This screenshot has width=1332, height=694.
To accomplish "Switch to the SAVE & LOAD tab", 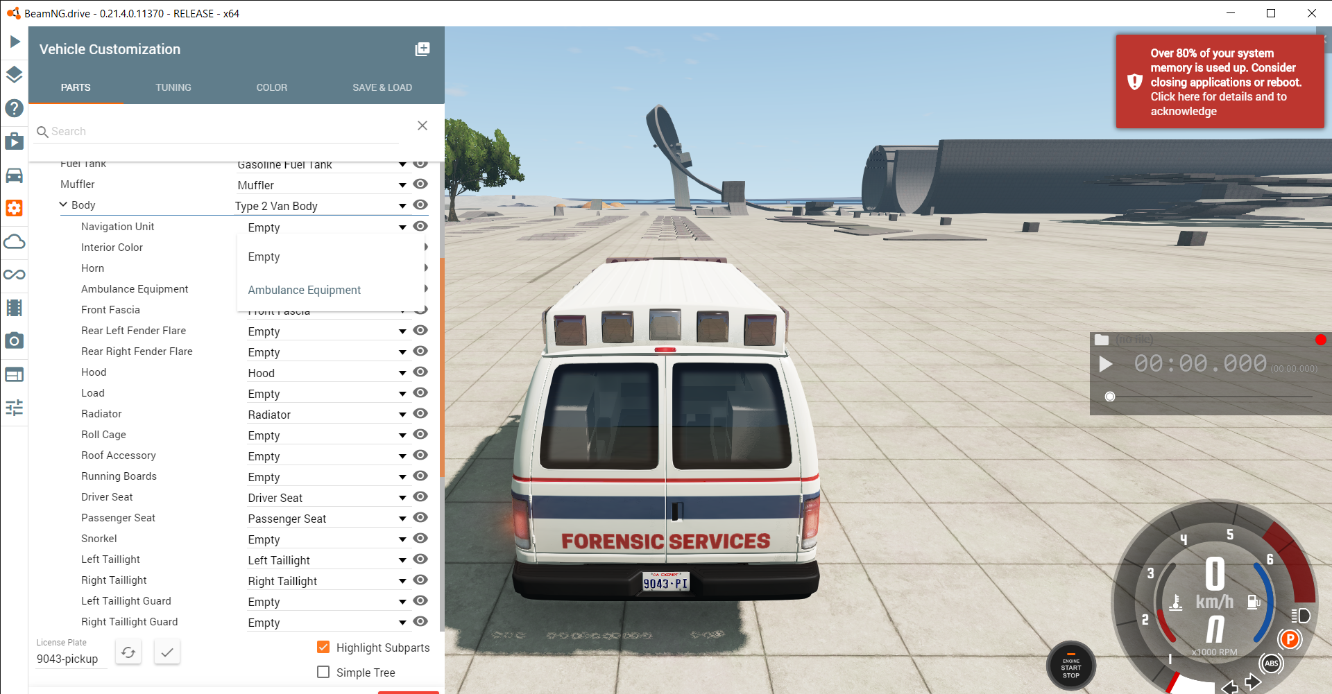I will [382, 87].
